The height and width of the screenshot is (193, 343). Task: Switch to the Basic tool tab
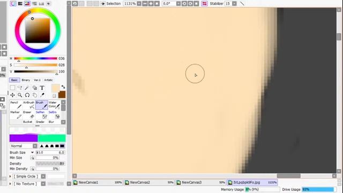tap(14, 80)
